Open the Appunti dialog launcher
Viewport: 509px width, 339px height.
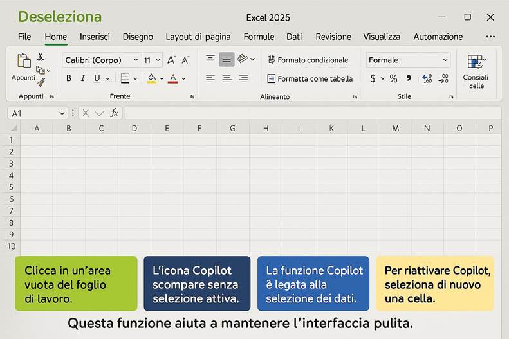click(x=52, y=96)
